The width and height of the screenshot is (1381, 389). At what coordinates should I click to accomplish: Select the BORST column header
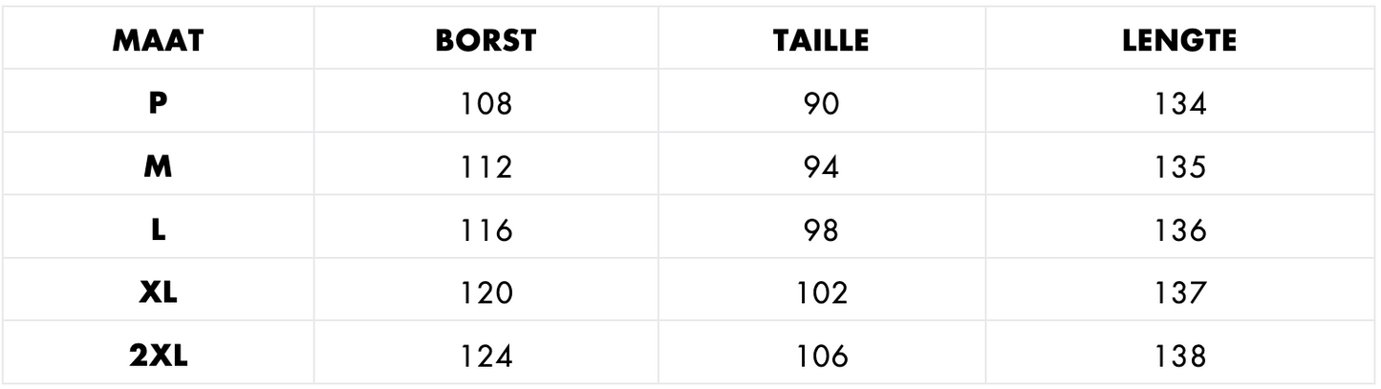486,42
